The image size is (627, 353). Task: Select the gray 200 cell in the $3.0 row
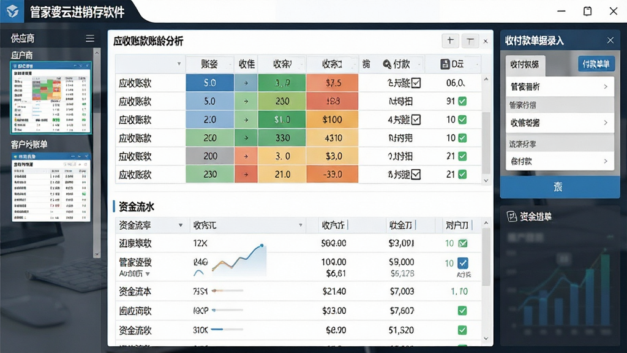point(209,156)
